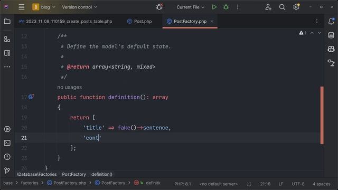Change the PHP: 8.1 language level
Viewport: 338px width, 190px height.
click(x=183, y=184)
